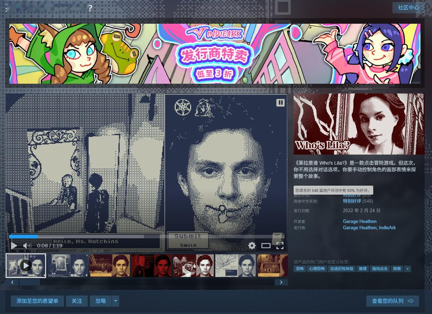Open the 社区中心 community hub
432x314 pixels.
pyautogui.click(x=408, y=8)
